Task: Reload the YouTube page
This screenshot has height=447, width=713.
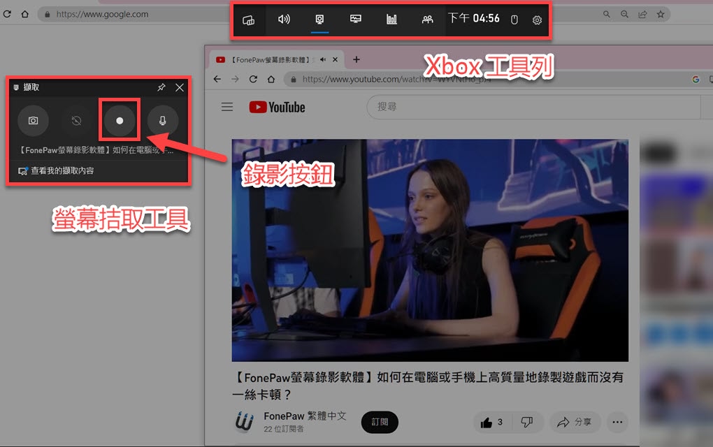Action: pos(253,79)
